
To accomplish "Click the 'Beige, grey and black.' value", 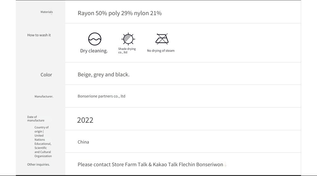I will click(x=104, y=74).
